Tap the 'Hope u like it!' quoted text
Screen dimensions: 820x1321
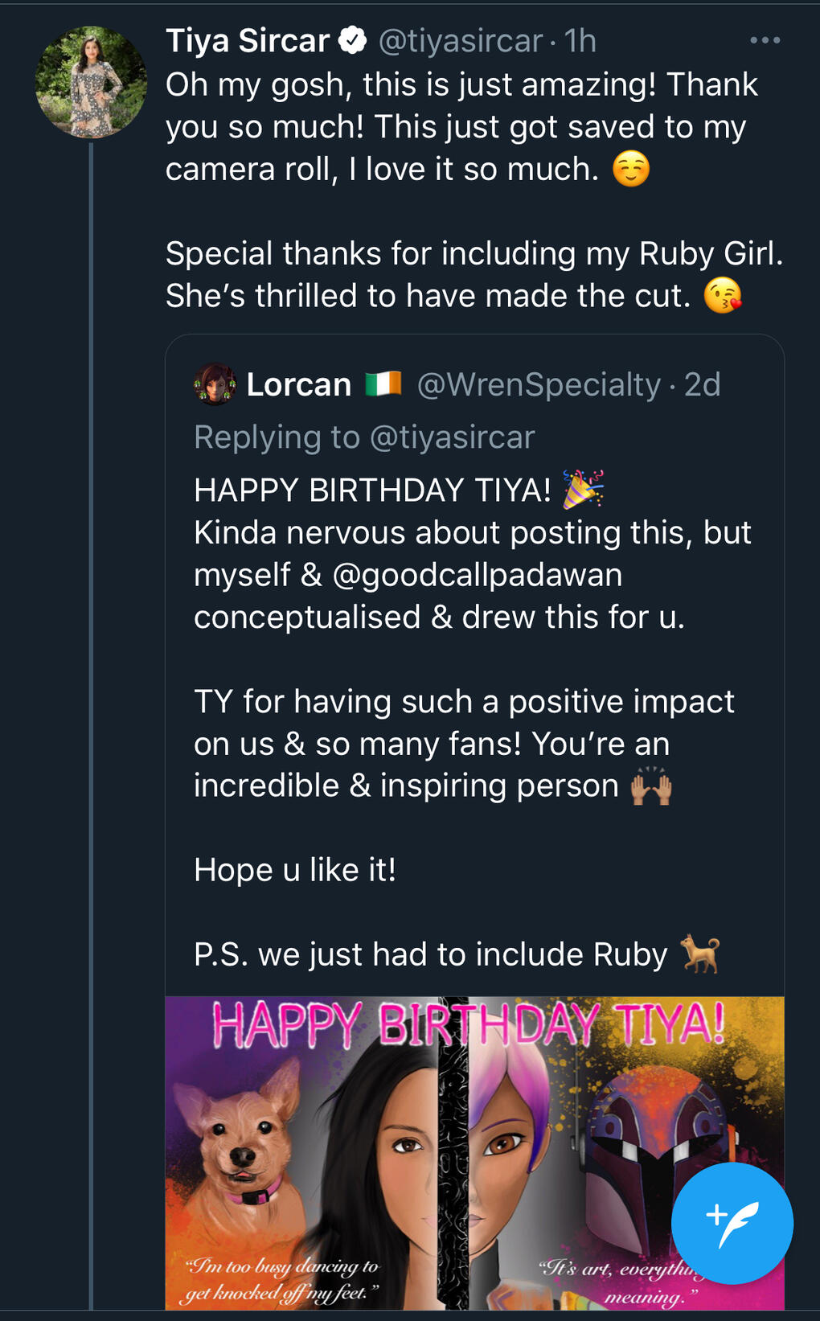[295, 870]
